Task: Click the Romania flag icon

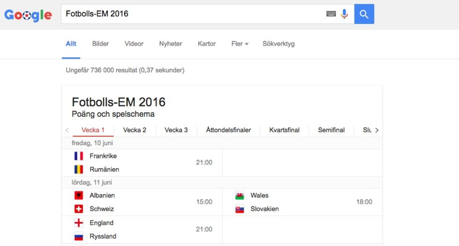Action: (79, 169)
